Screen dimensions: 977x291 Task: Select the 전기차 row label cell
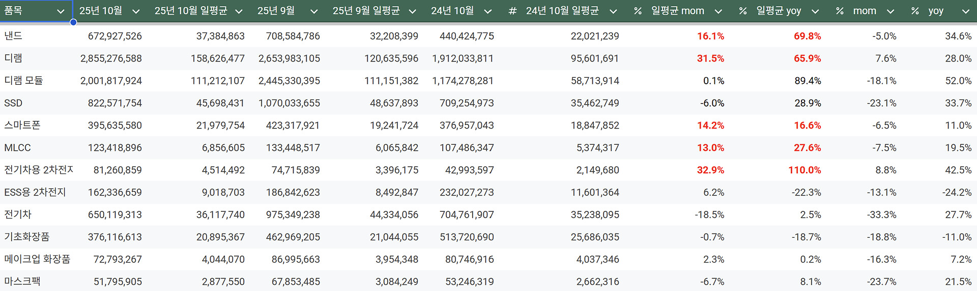tap(18, 215)
